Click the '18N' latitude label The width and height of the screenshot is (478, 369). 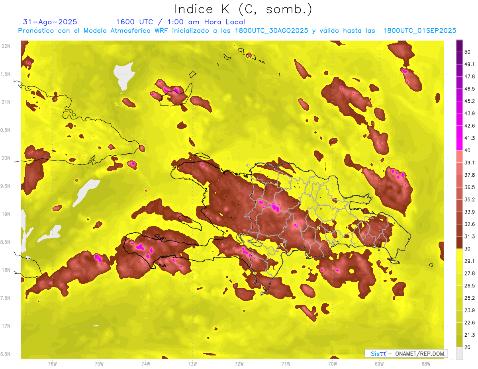[6, 270]
